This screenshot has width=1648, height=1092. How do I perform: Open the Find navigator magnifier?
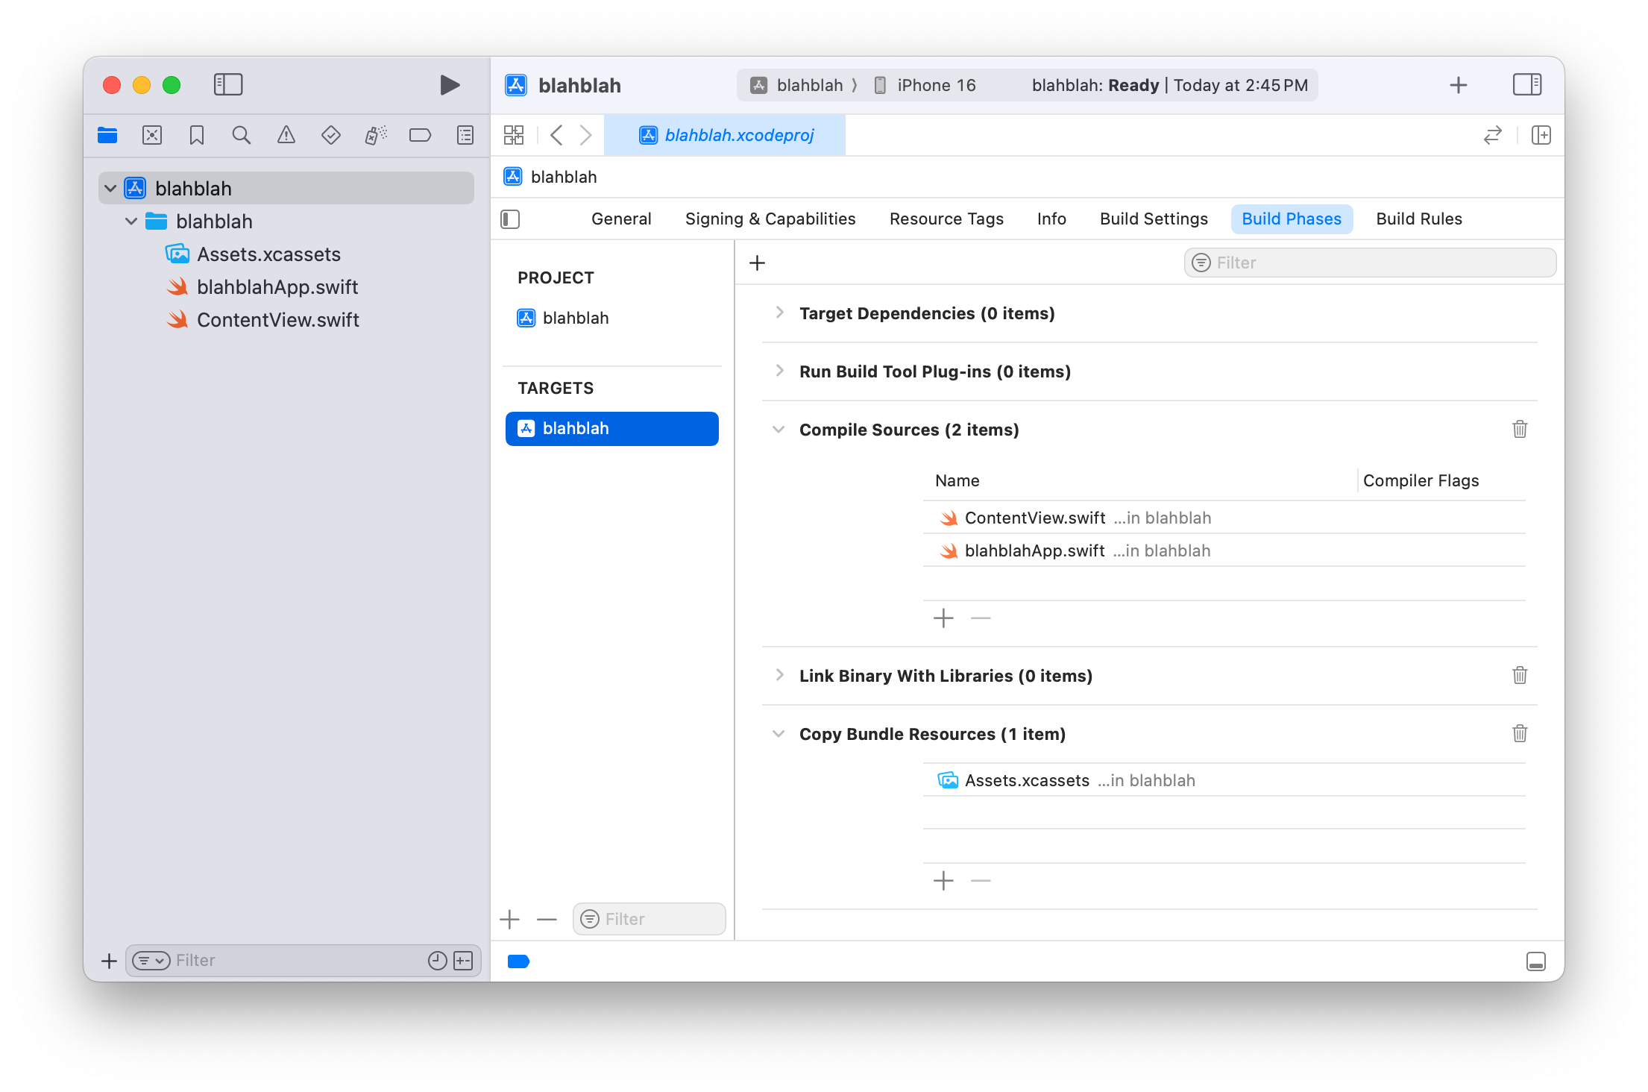[x=242, y=135]
